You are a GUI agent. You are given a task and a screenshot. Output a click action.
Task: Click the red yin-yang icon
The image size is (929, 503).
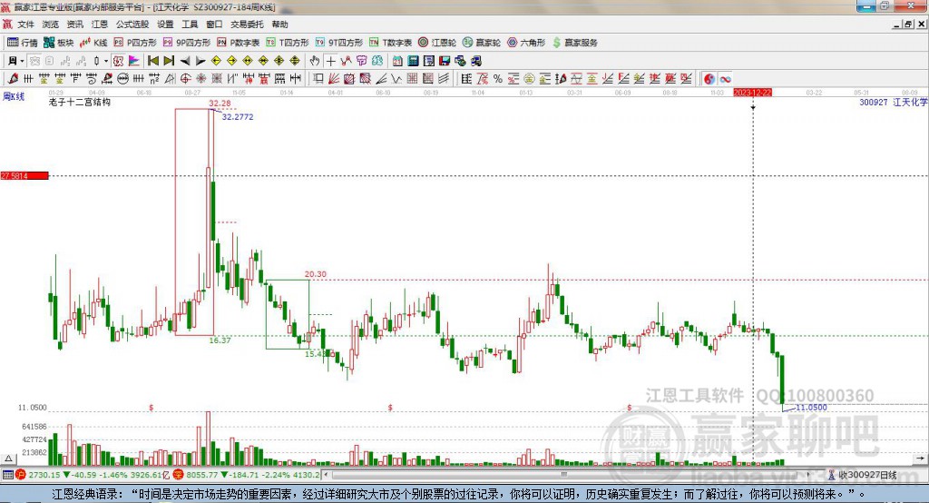[709, 78]
